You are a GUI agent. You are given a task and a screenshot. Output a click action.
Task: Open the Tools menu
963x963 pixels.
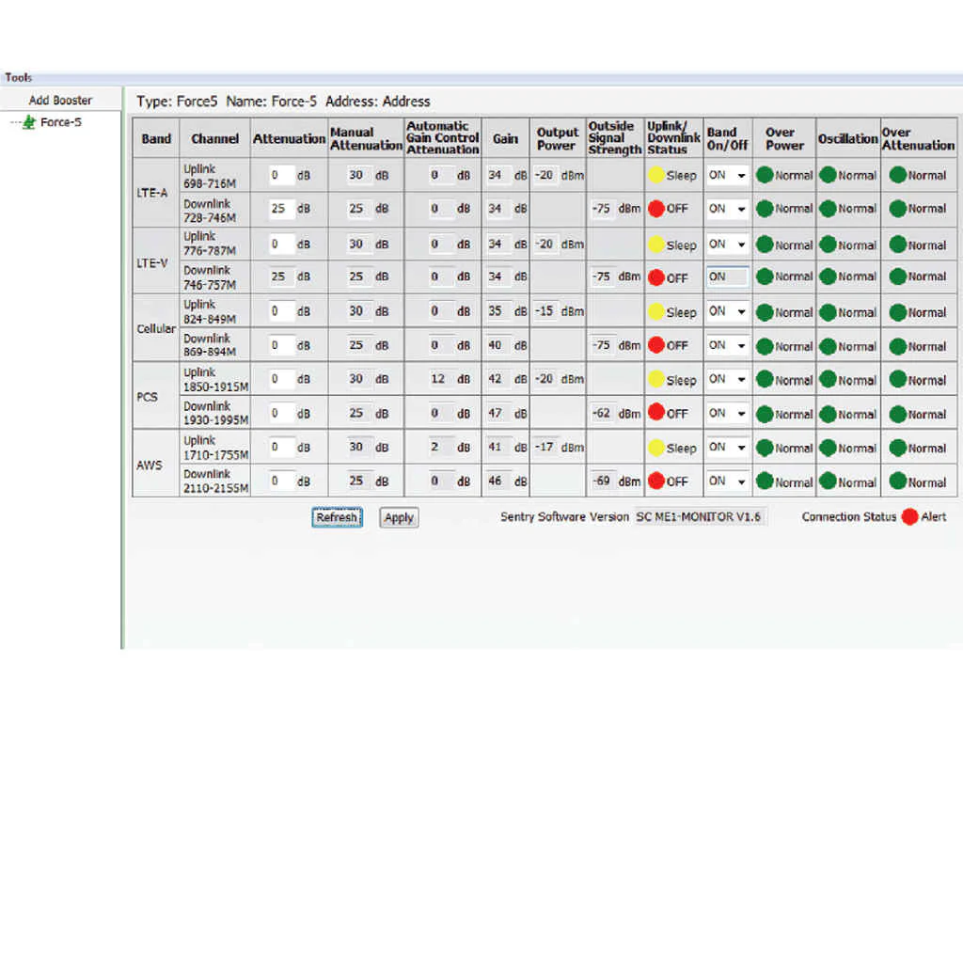tap(18, 77)
